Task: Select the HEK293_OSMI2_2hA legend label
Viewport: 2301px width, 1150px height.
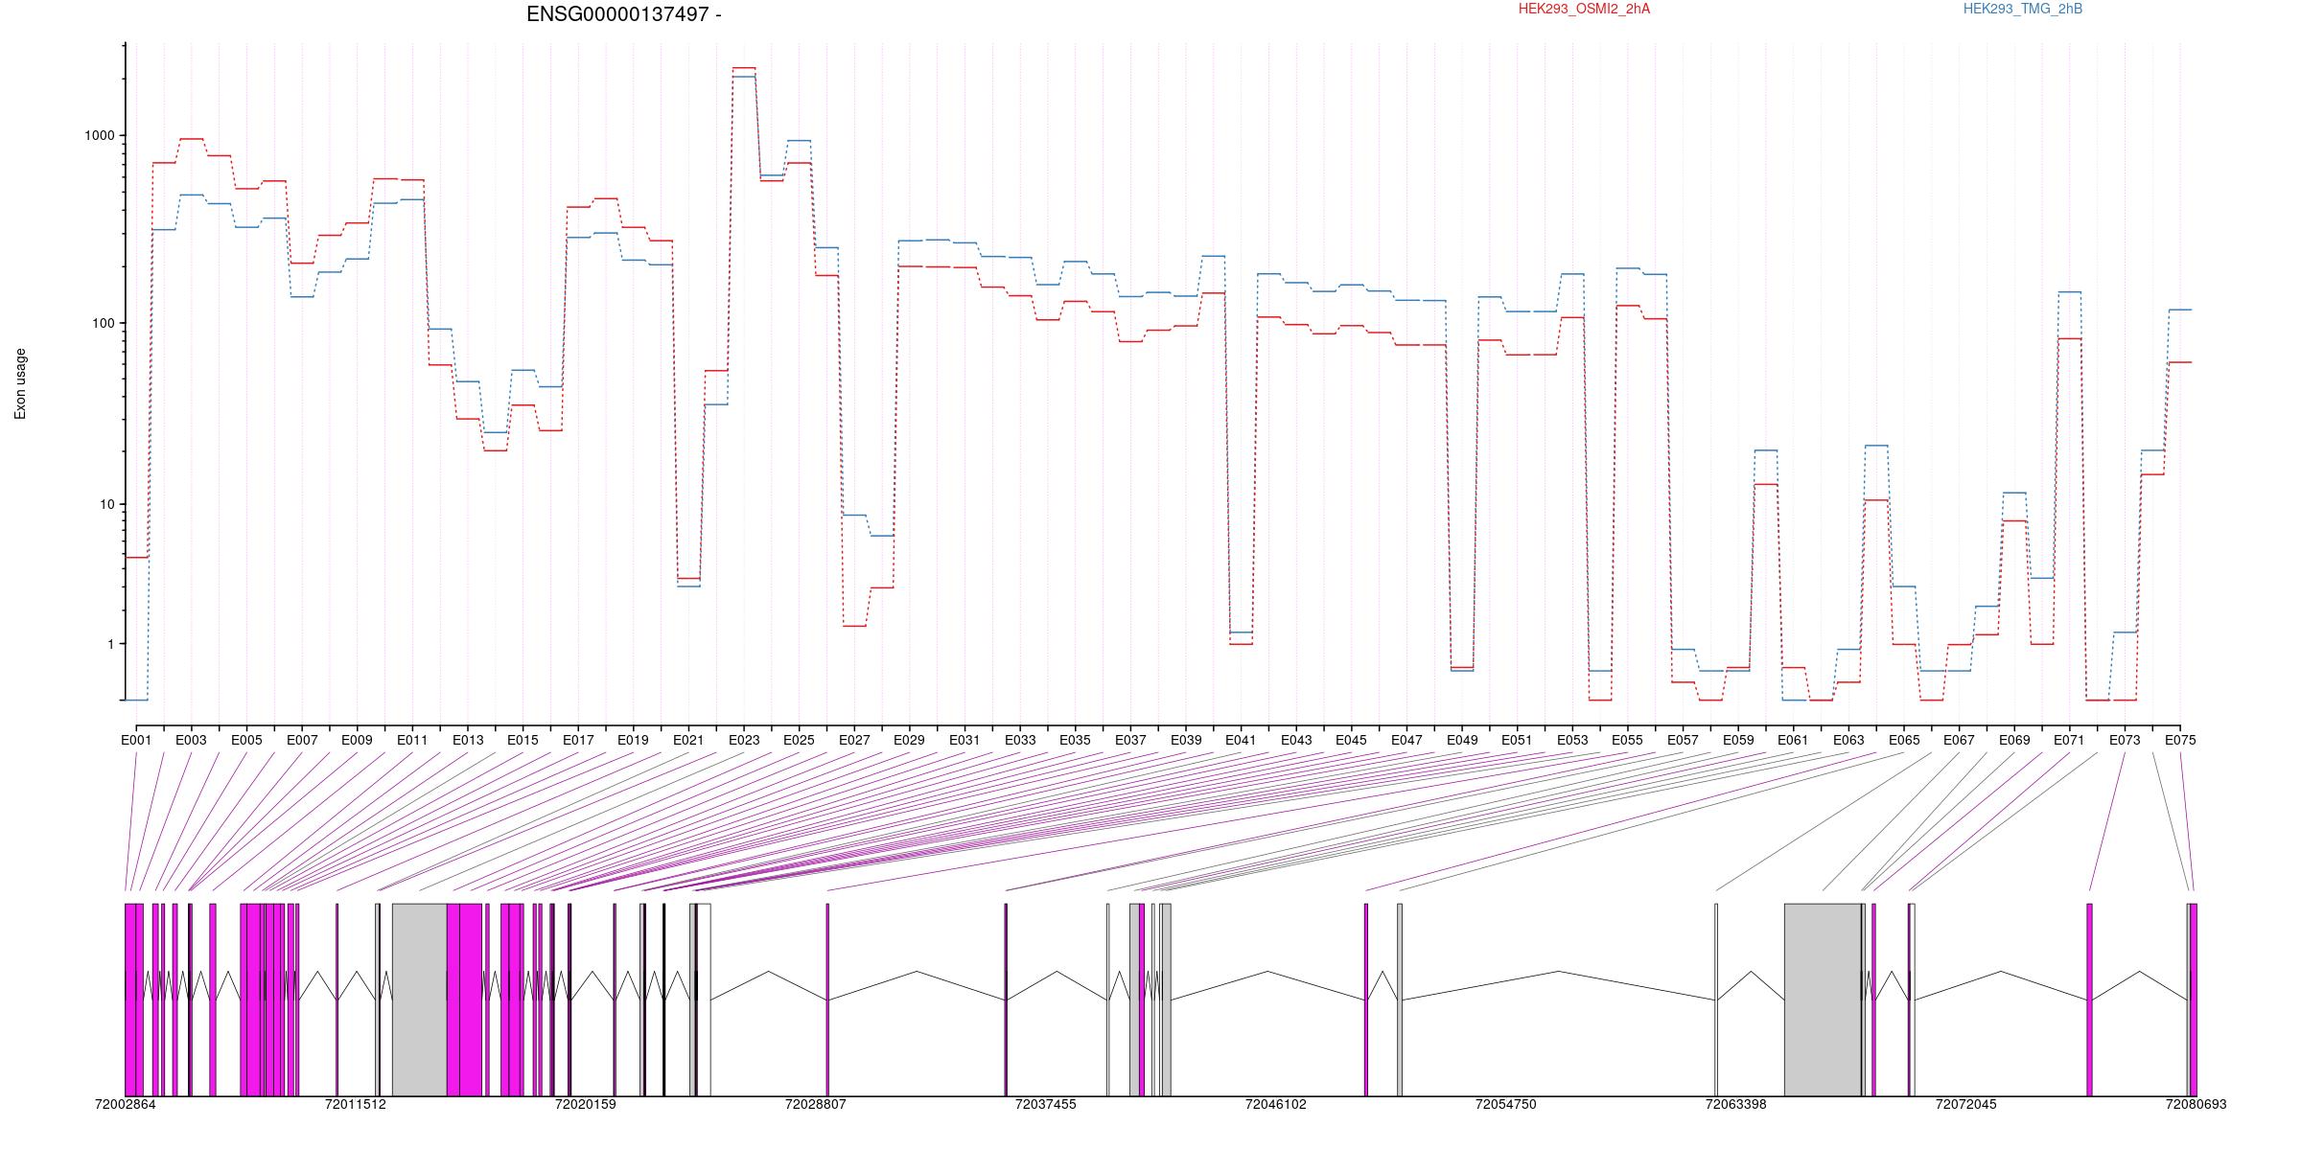Action: [x=1584, y=9]
